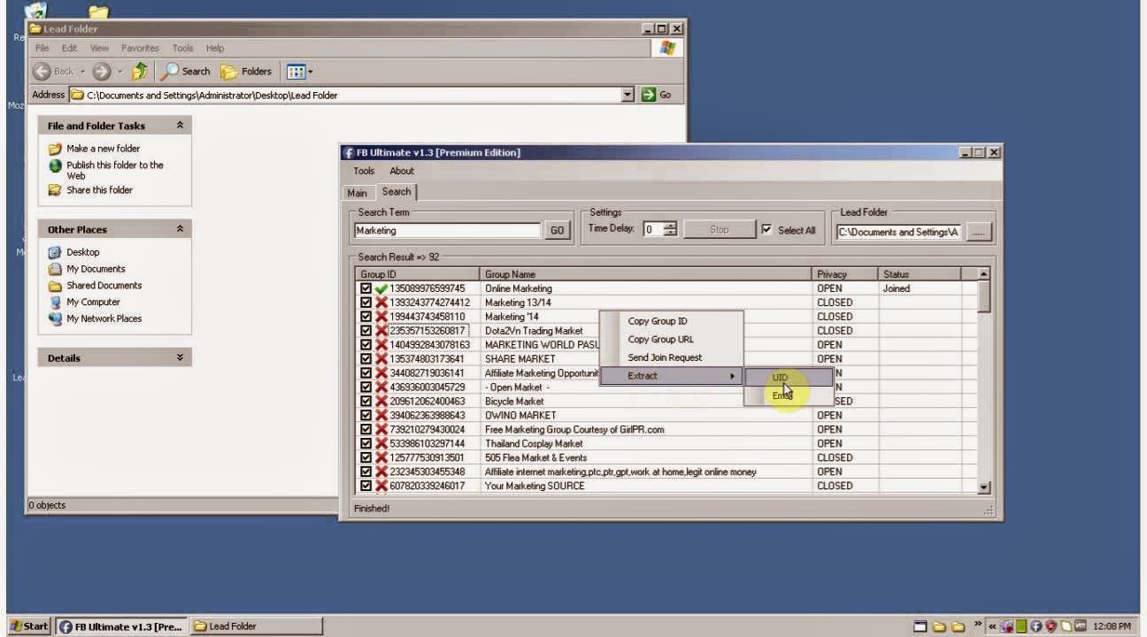
Task: Uncheck OWINO MARKET row checkbox
Action: click(366, 416)
